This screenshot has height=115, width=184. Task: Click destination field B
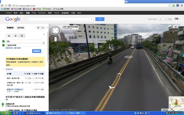click(23, 45)
